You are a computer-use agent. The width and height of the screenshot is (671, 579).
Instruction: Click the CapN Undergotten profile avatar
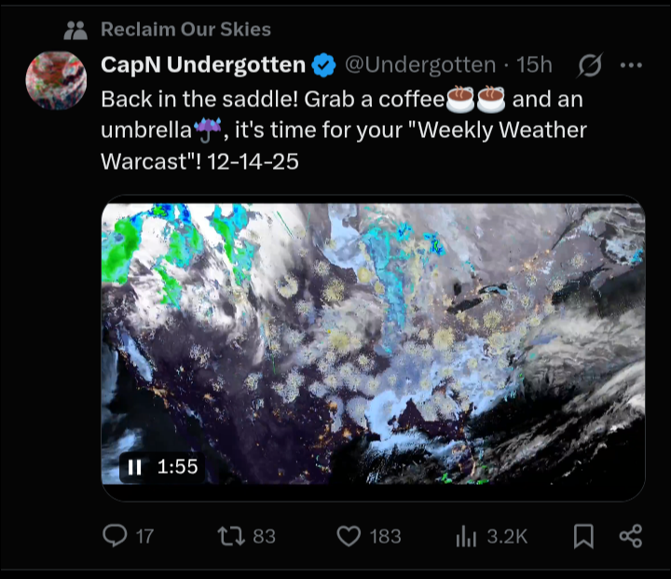tap(57, 80)
